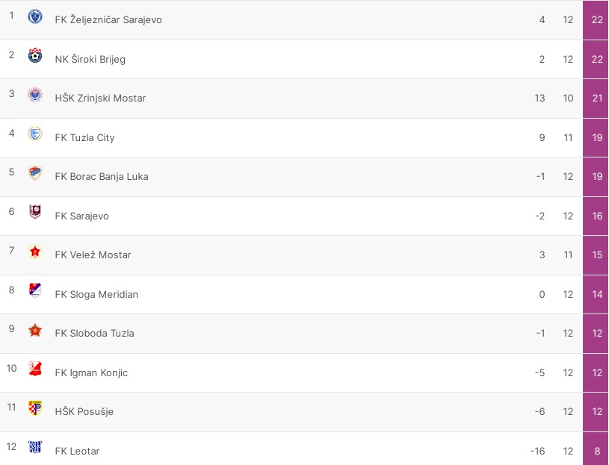Open the FK Sloga Meridian team name
This screenshot has height=465, width=609.
point(96,294)
